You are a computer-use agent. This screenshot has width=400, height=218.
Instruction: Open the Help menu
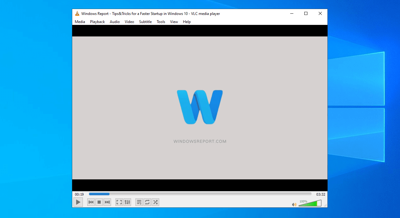coord(187,22)
